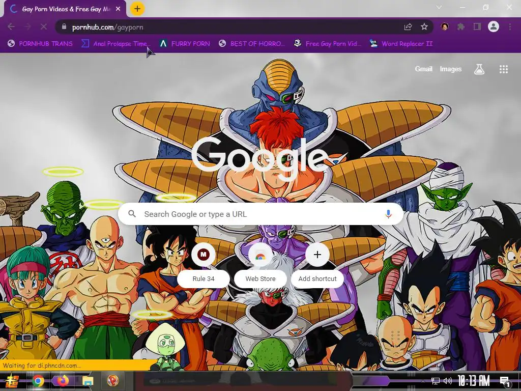Open the Web Store shortcut

(260, 265)
